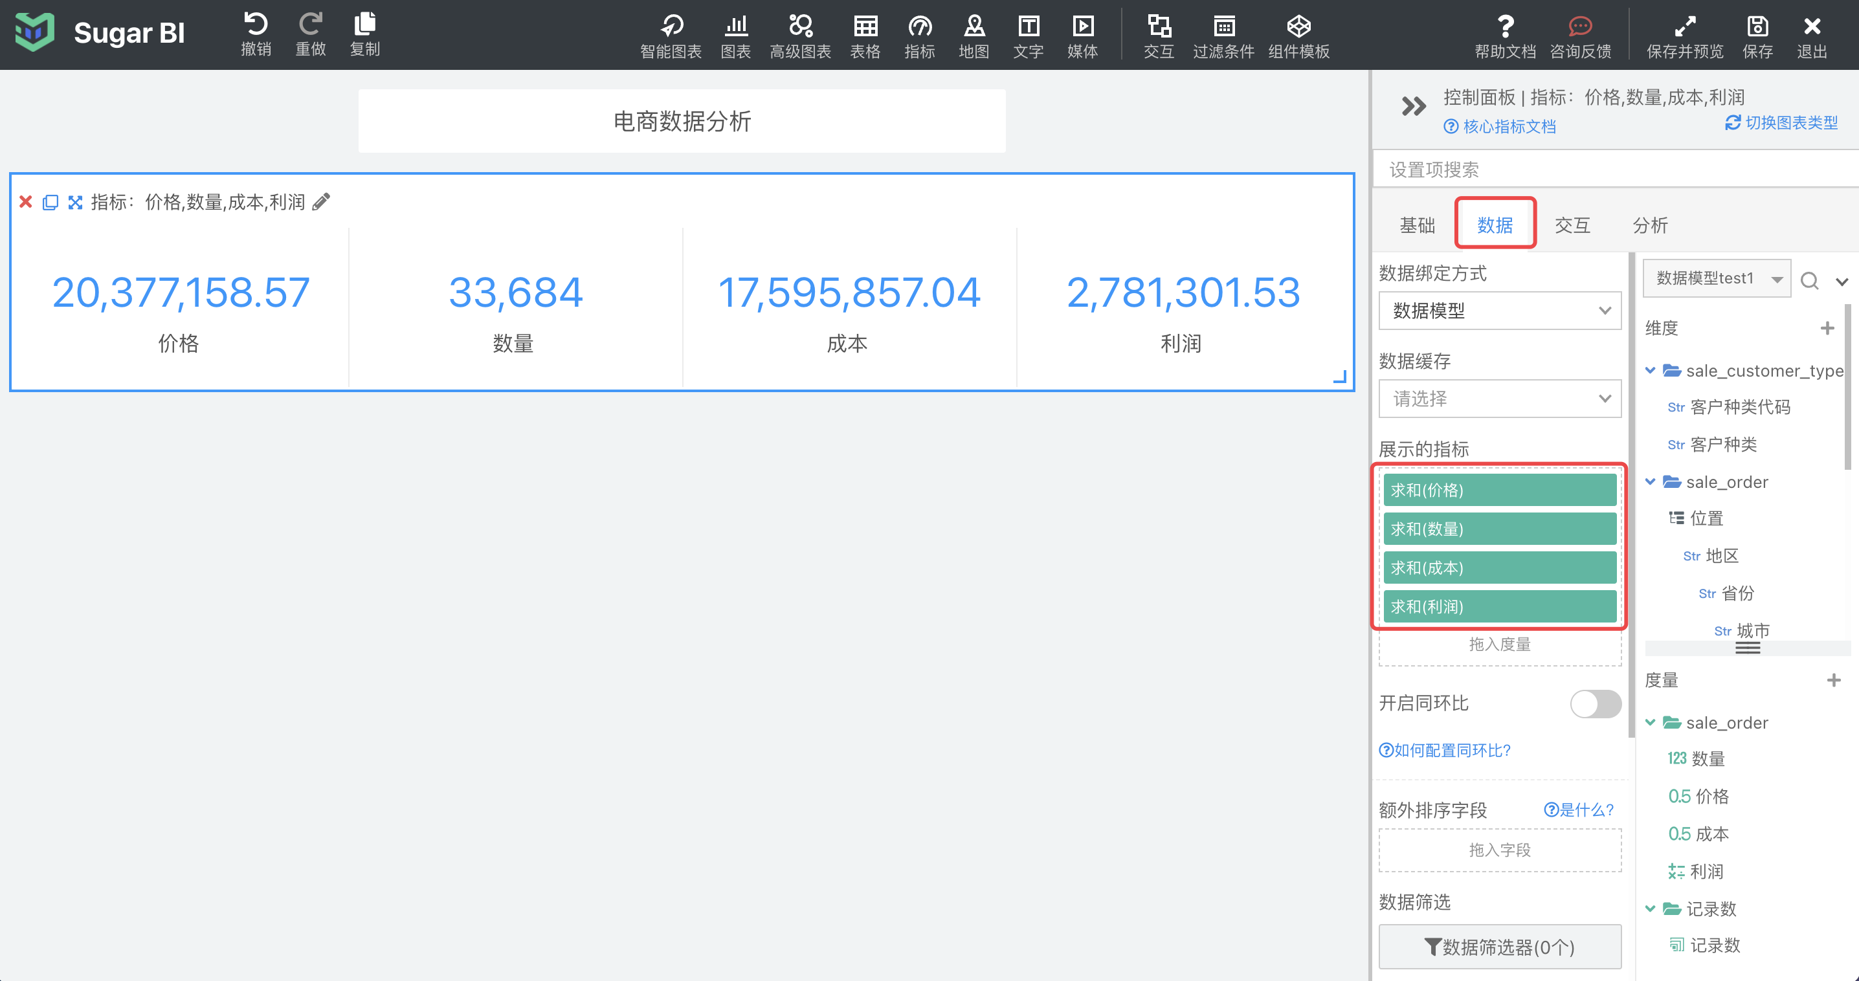Expand the chevron right of model search icon
Viewport: 1859px width, 981px height.
pyautogui.click(x=1842, y=281)
